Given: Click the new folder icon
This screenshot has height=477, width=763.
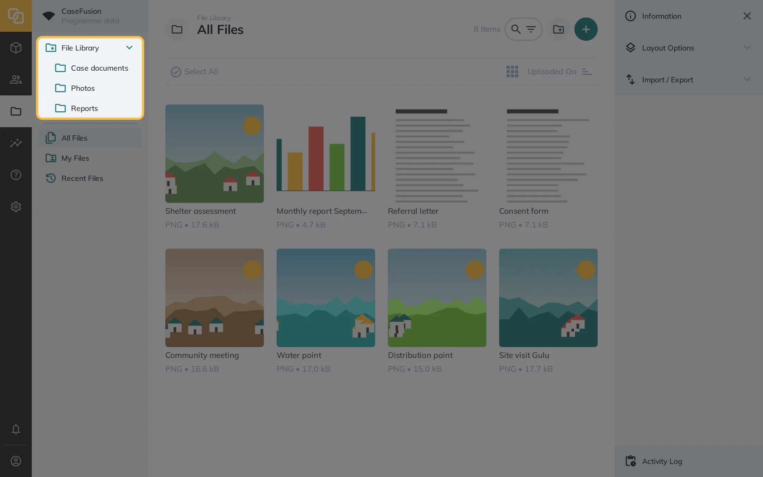Looking at the screenshot, I should (558, 29).
